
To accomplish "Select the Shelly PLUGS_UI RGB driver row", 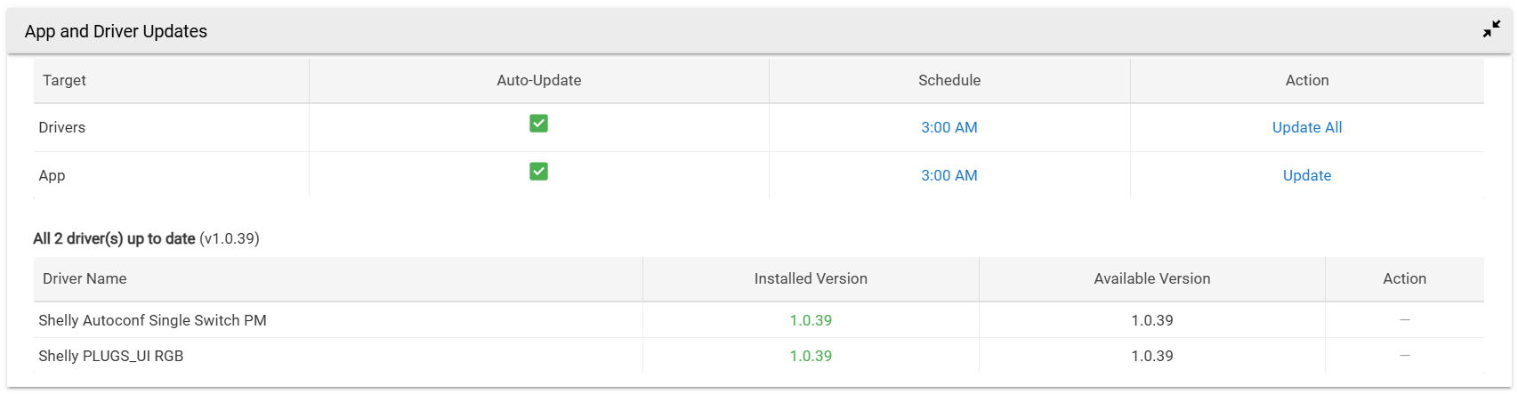I will [110, 356].
